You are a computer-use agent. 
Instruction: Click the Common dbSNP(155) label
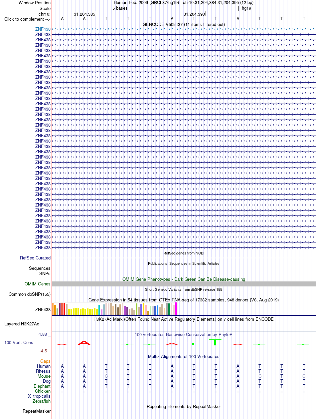point(30,294)
